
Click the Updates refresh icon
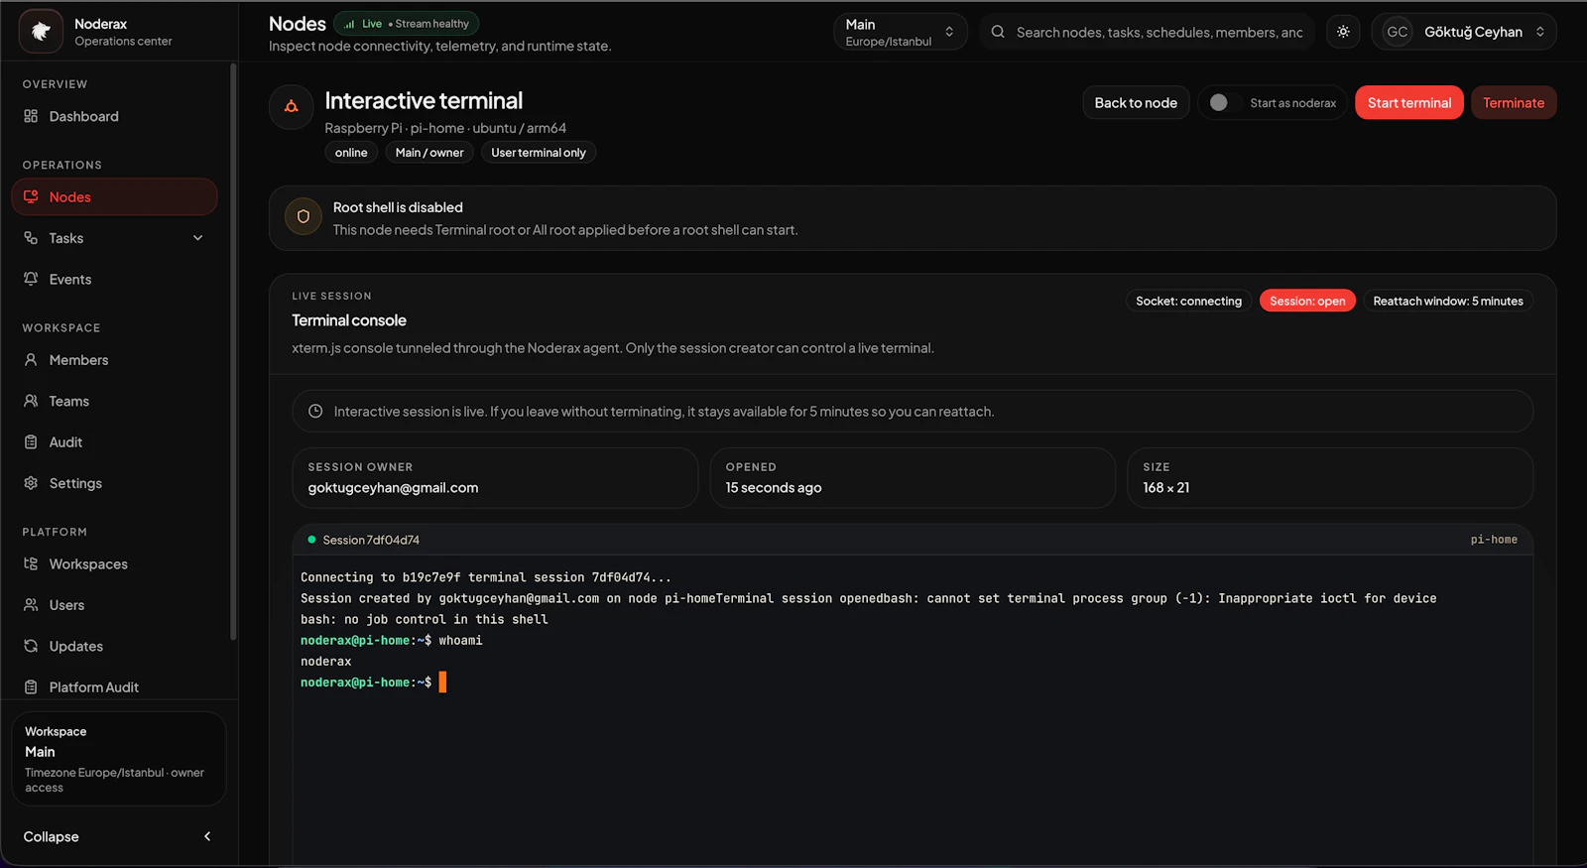pyautogui.click(x=31, y=646)
